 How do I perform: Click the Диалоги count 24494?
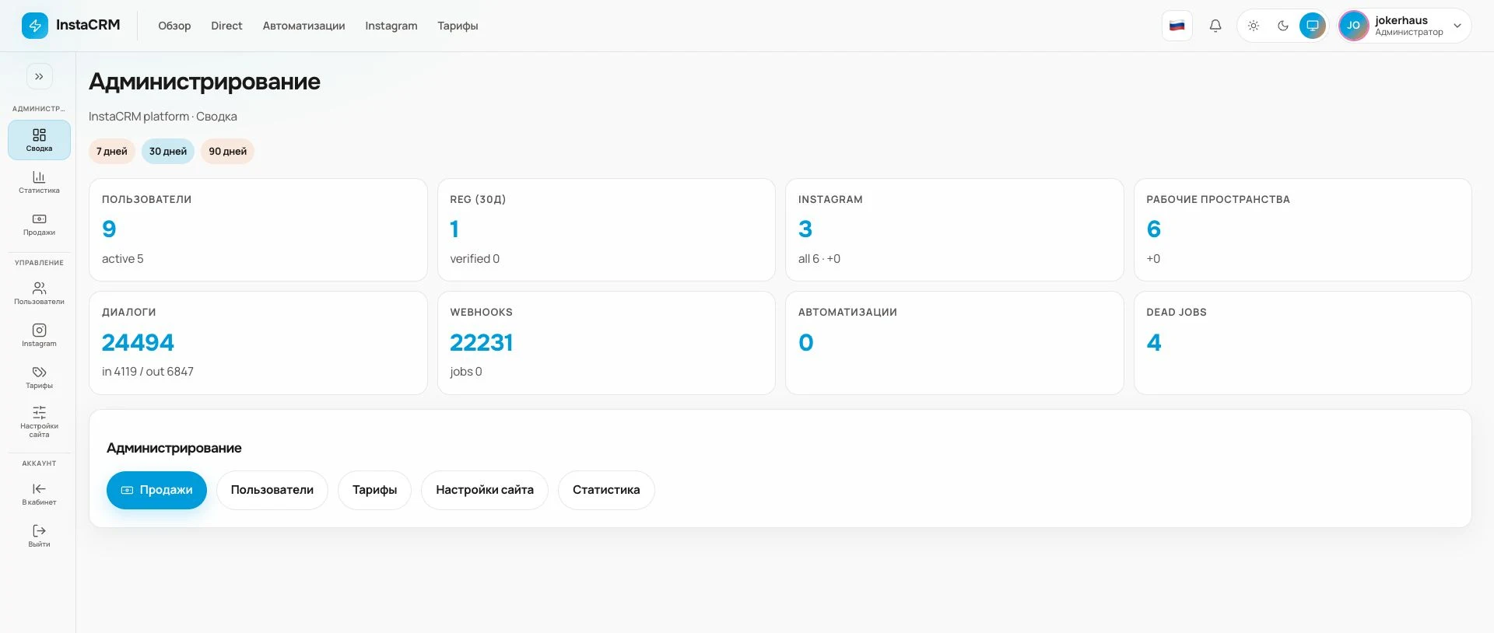(x=138, y=342)
